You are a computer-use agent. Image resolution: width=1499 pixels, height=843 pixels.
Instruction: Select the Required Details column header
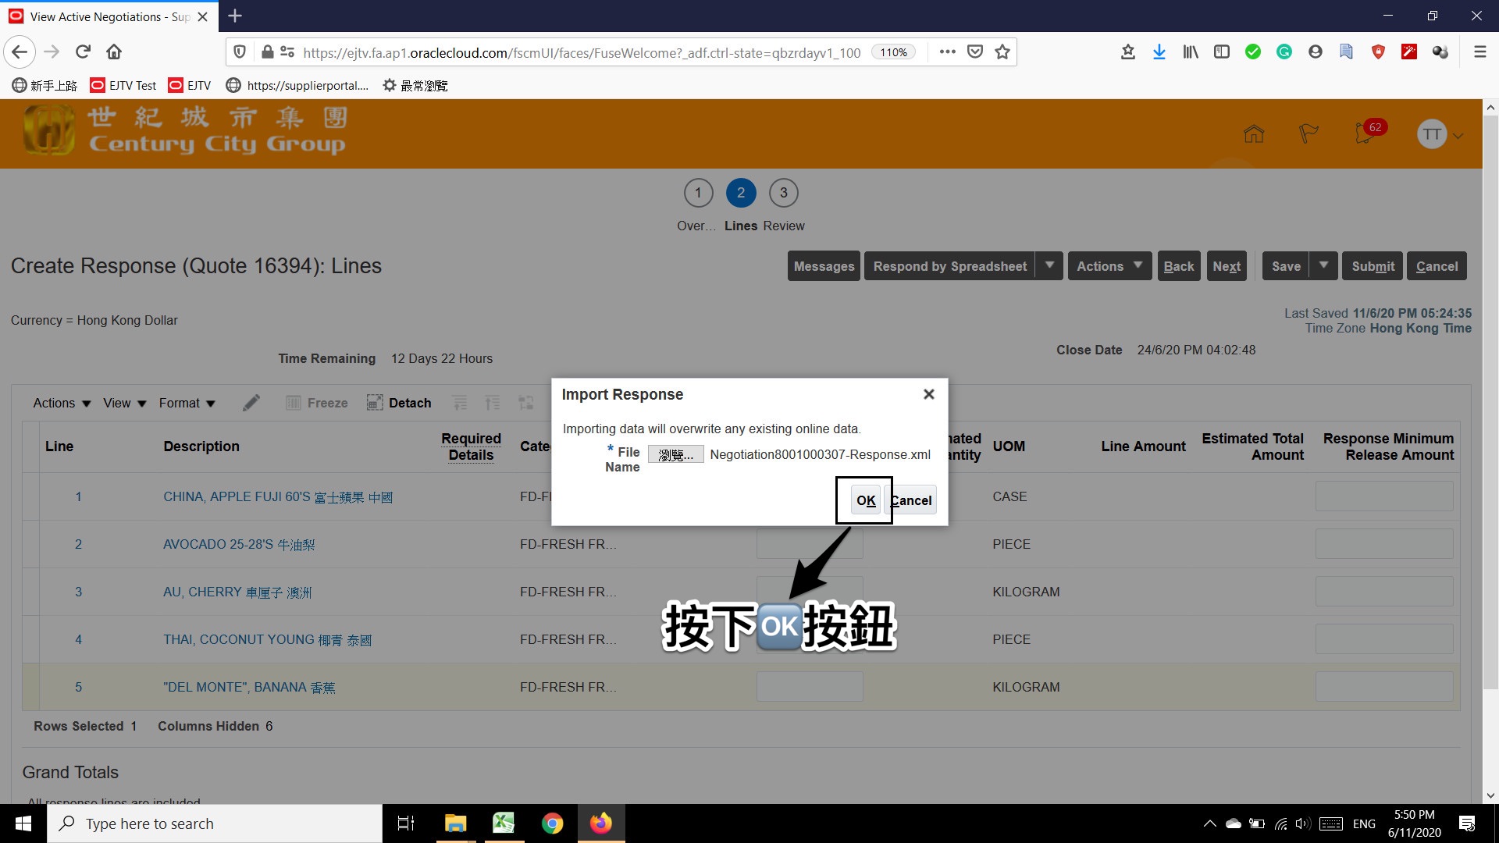(x=471, y=446)
